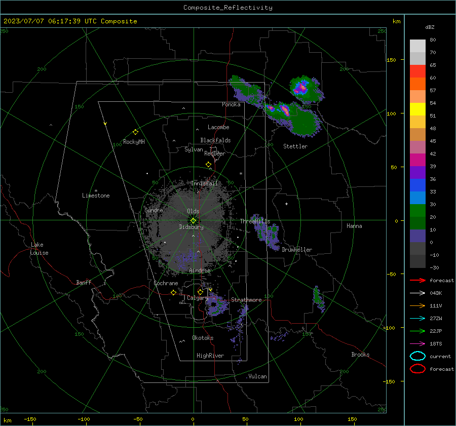Click the Ponoka city label
456x426 pixels.
(x=231, y=104)
